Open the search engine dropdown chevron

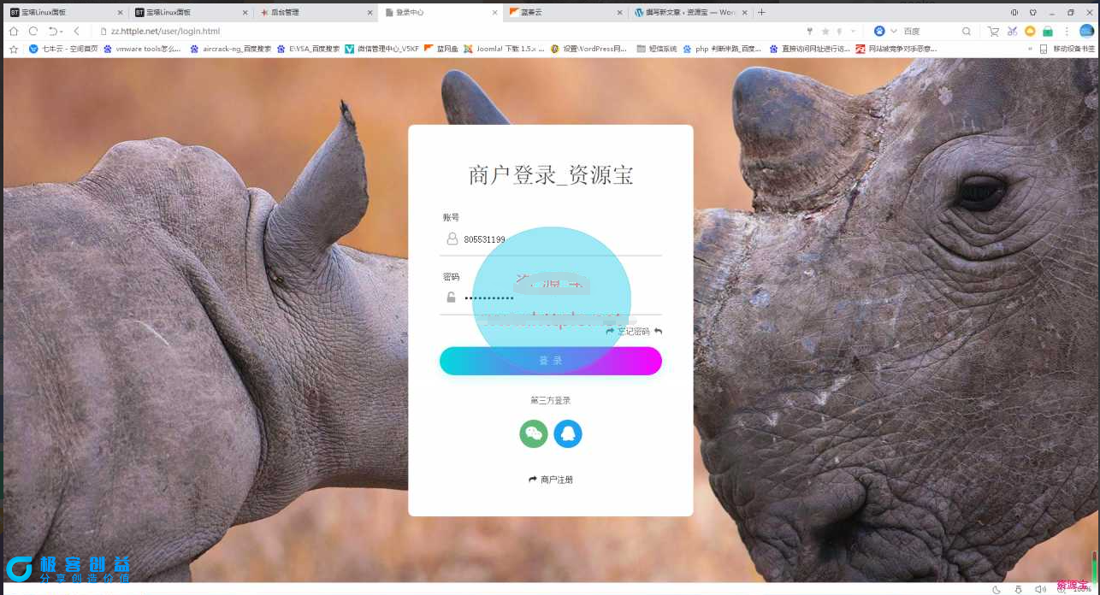coord(893,31)
